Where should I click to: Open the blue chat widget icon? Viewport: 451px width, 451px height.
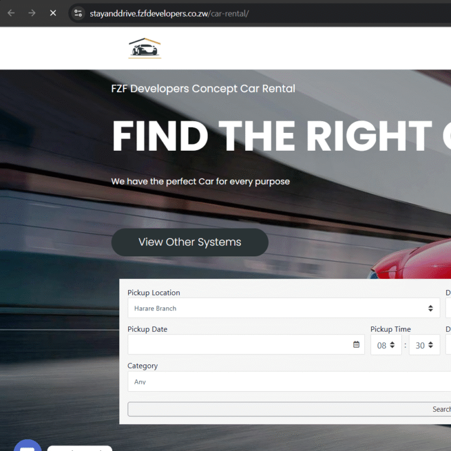(x=28, y=445)
